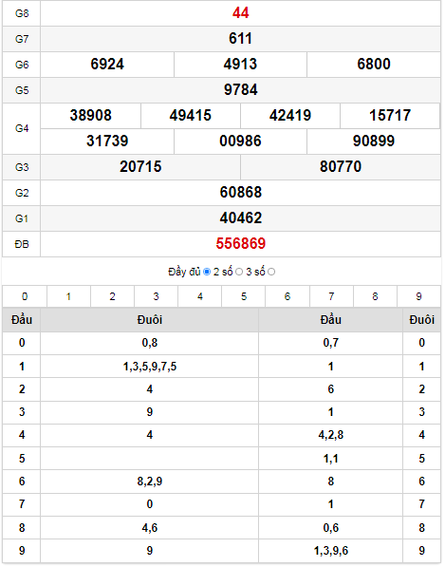The width and height of the screenshot is (445, 567).
Task: Select the '2 số' radio option
Action: (x=239, y=273)
